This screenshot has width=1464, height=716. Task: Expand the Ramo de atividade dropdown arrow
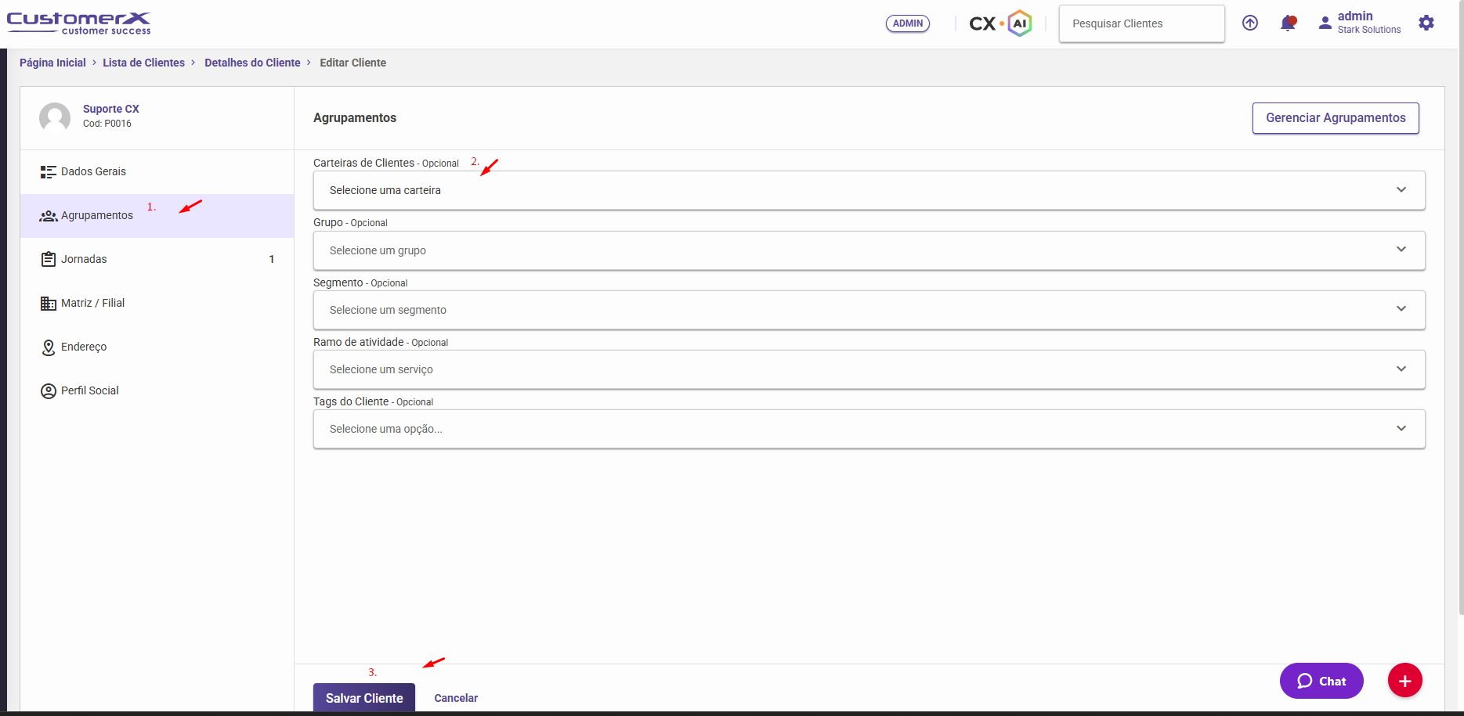[1401, 369]
